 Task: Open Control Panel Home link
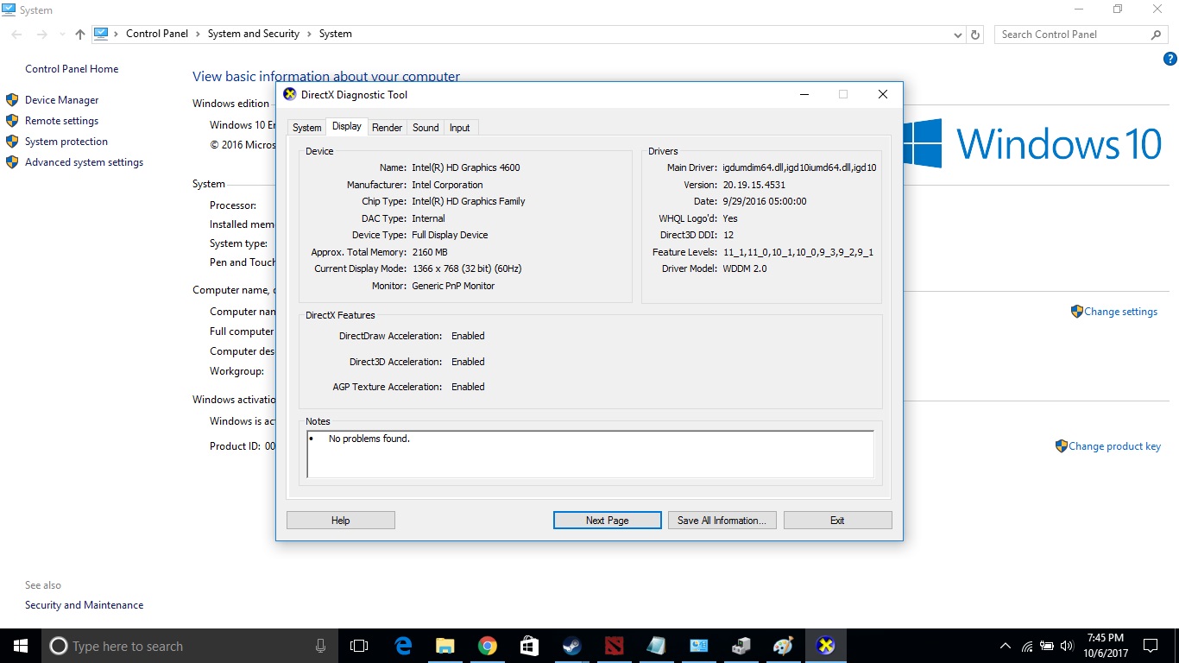[x=72, y=69]
